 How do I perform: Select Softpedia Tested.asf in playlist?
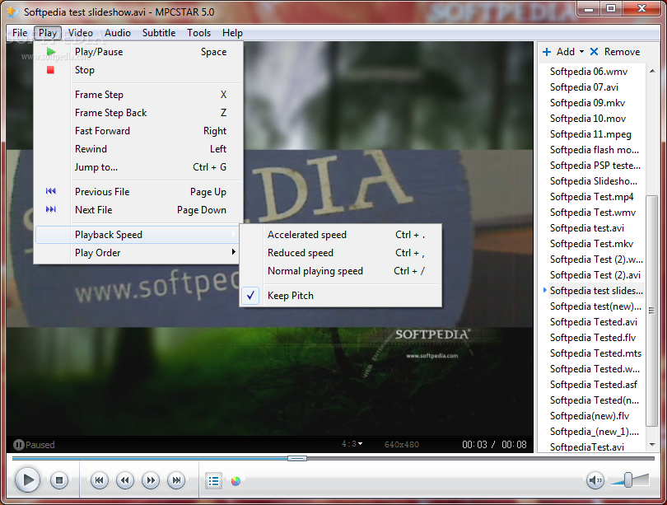[x=595, y=385]
